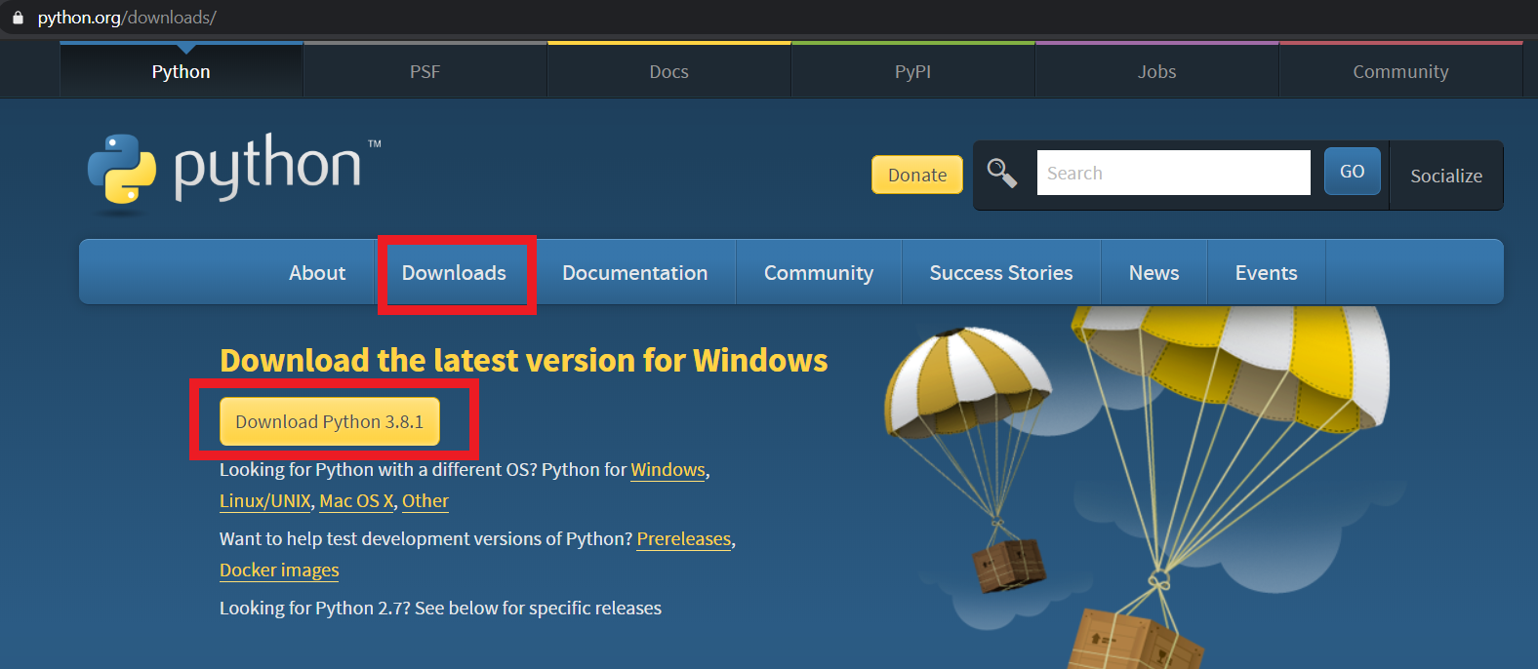1538x669 pixels.
Task: Follow the Linux/UNIX link
Action: [x=265, y=501]
